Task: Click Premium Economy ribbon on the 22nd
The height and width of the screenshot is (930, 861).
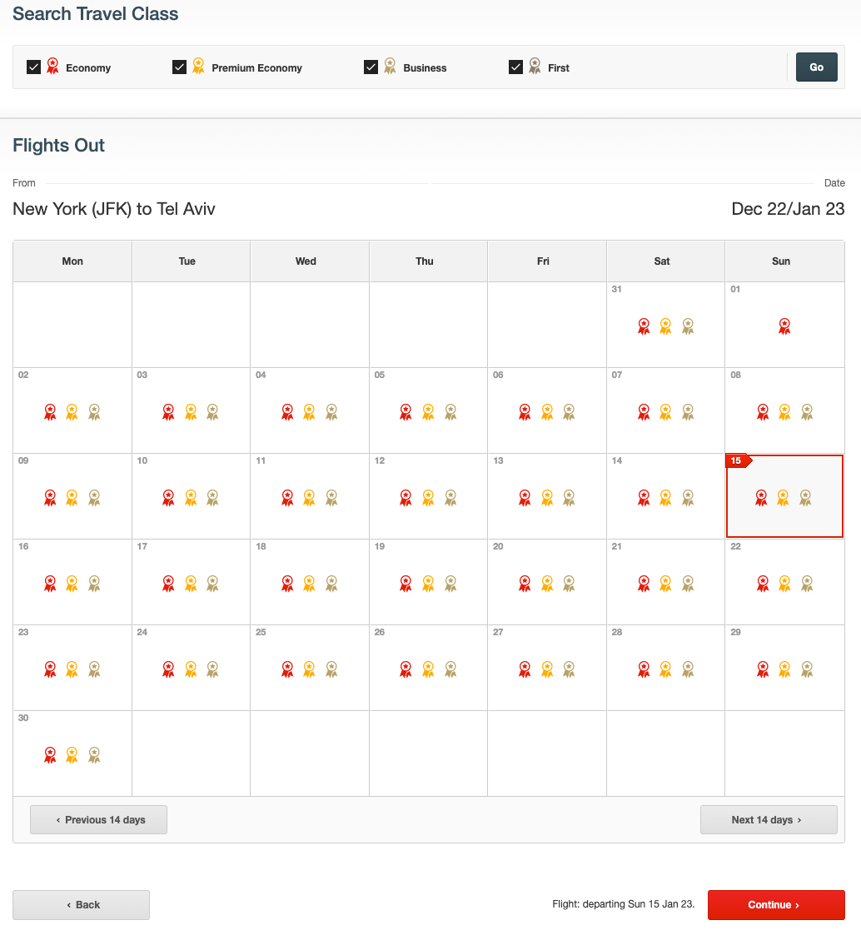Action: point(784,584)
